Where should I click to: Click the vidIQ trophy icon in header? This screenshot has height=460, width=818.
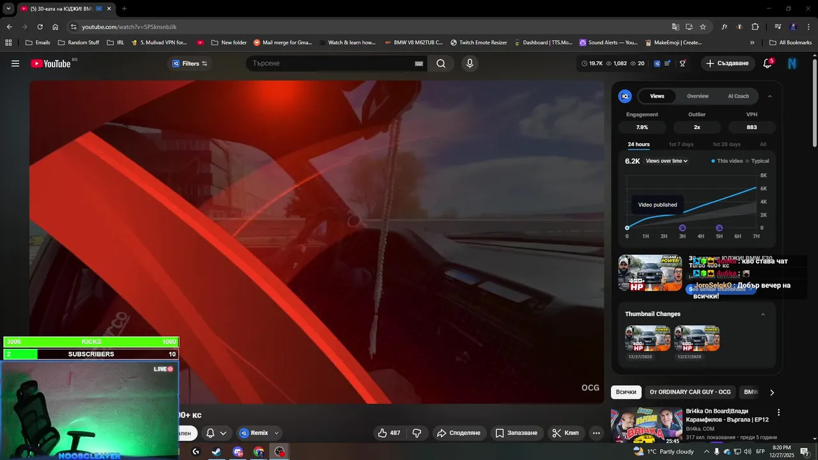683,63
